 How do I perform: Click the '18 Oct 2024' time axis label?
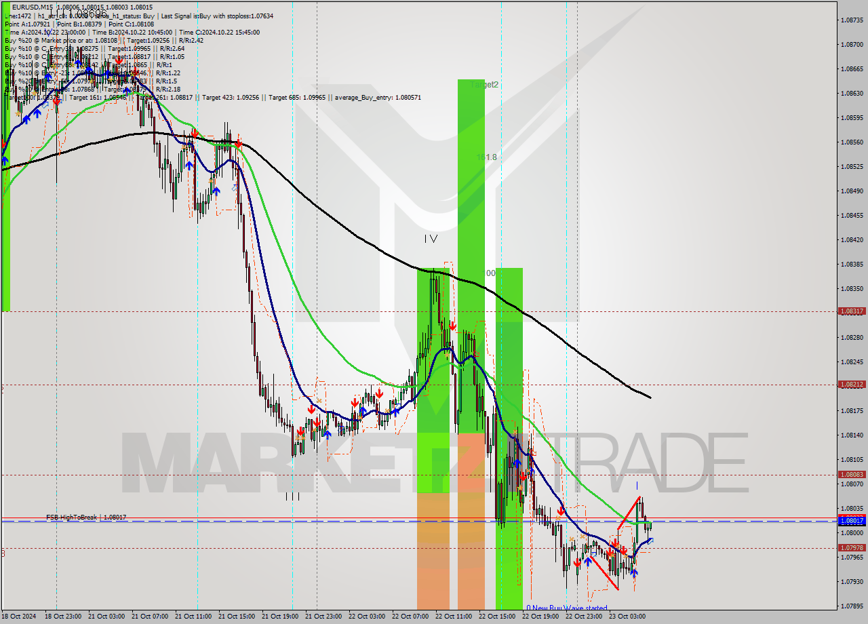click(x=18, y=617)
